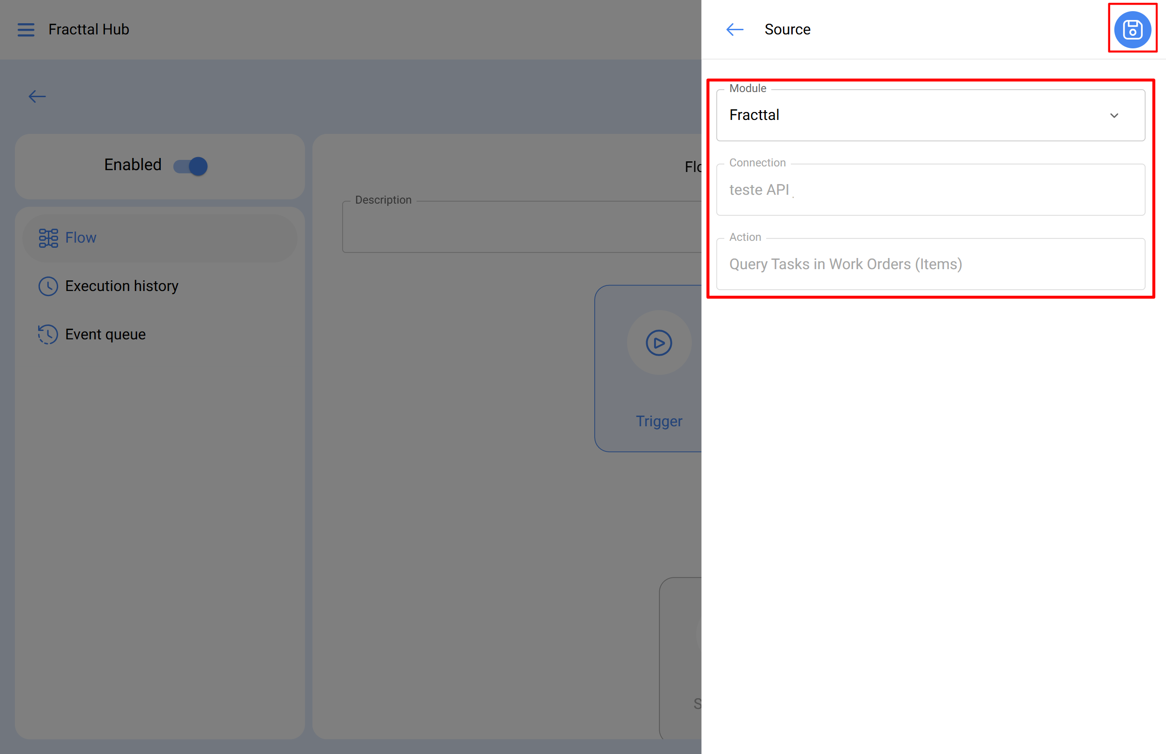Image resolution: width=1166 pixels, height=754 pixels.
Task: Expand the Module dropdown chevron
Action: tap(1113, 116)
